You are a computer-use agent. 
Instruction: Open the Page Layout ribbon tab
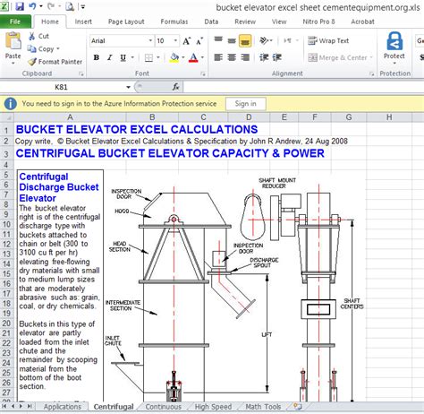[126, 22]
